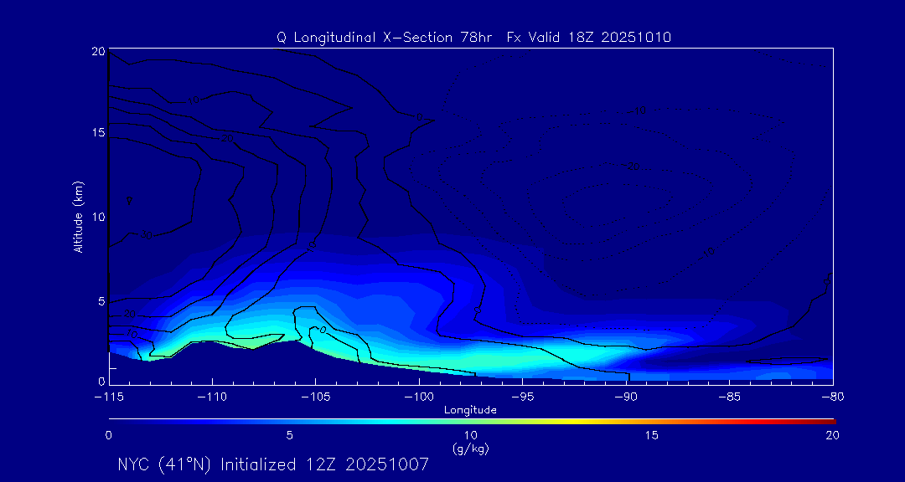
Task: Click the -110 longitude tick label
Action: (x=212, y=397)
